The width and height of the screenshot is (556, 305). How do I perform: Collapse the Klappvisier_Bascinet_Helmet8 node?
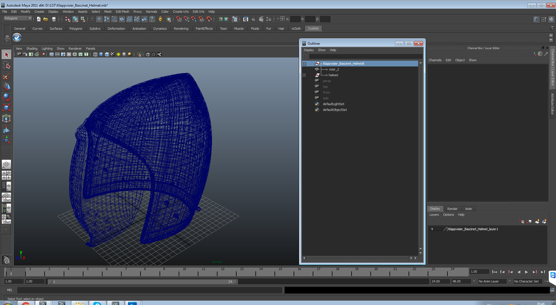tap(304, 64)
